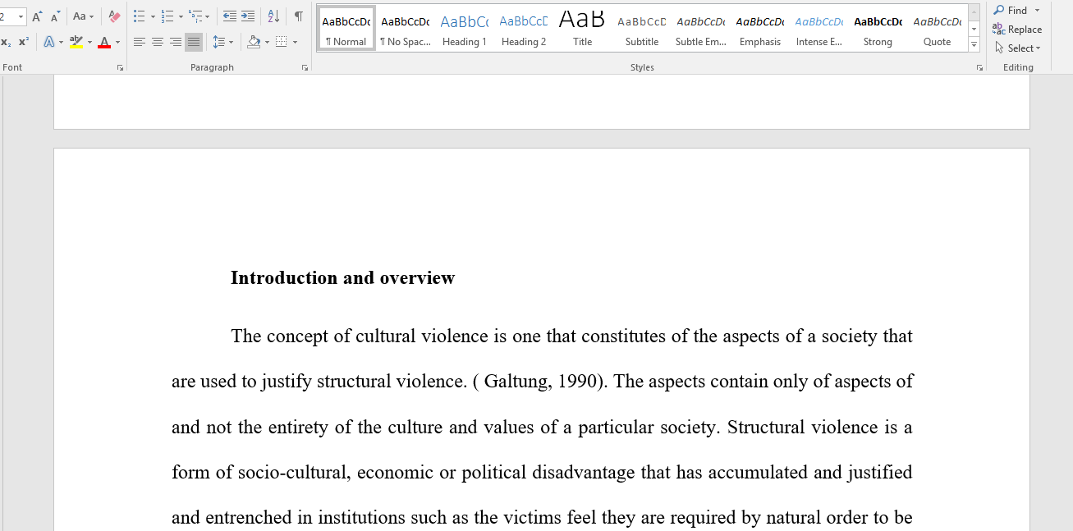Screen dimensions: 1073x531
Task: Clear all formatting with eraser icon
Action: click(x=114, y=16)
